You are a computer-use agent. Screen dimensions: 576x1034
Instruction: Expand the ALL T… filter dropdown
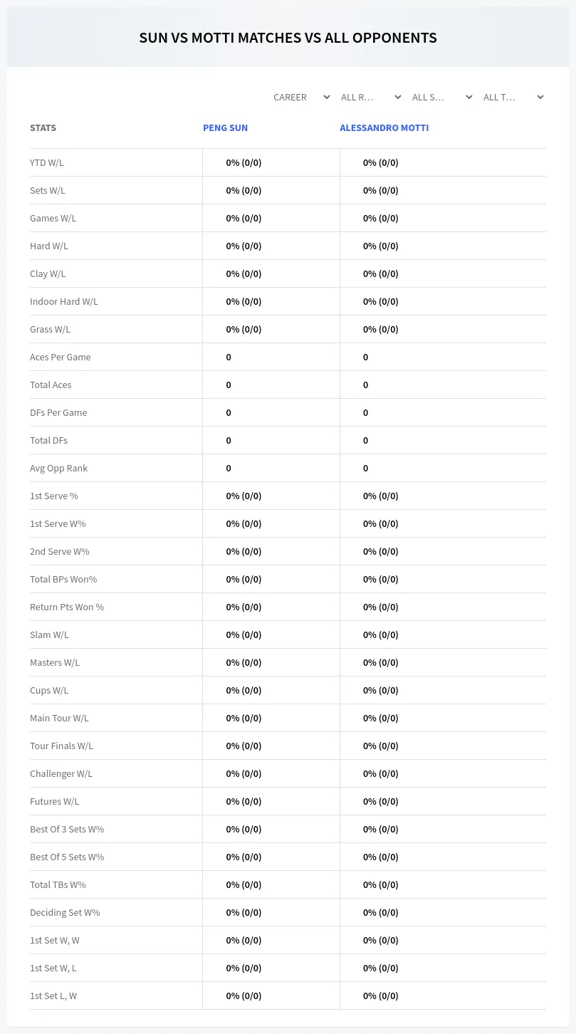click(x=512, y=98)
